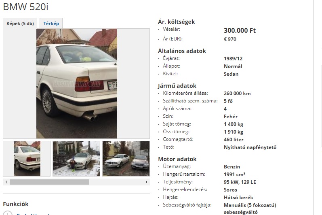322x215 pixels.
Task: Click the Motor adatok section heading
Action: [x=177, y=159]
